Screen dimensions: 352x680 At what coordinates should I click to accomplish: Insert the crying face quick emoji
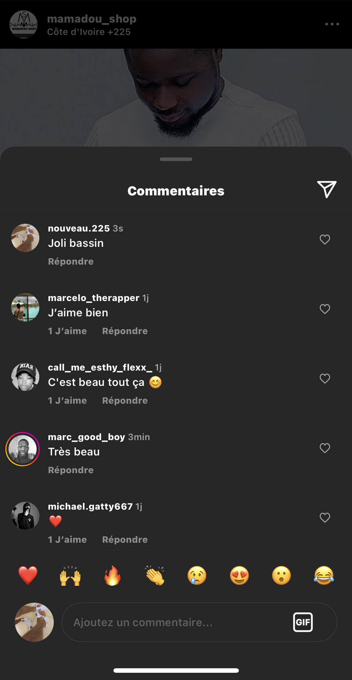pos(197,576)
